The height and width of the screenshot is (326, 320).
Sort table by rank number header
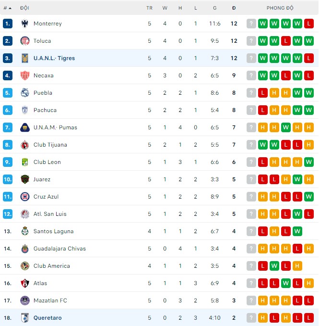[x=7, y=8]
